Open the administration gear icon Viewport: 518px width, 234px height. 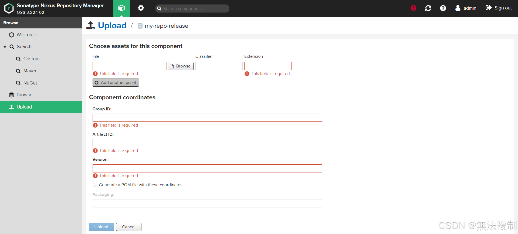141,8
